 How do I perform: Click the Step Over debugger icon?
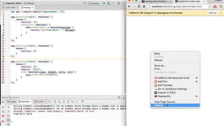[55, 101]
